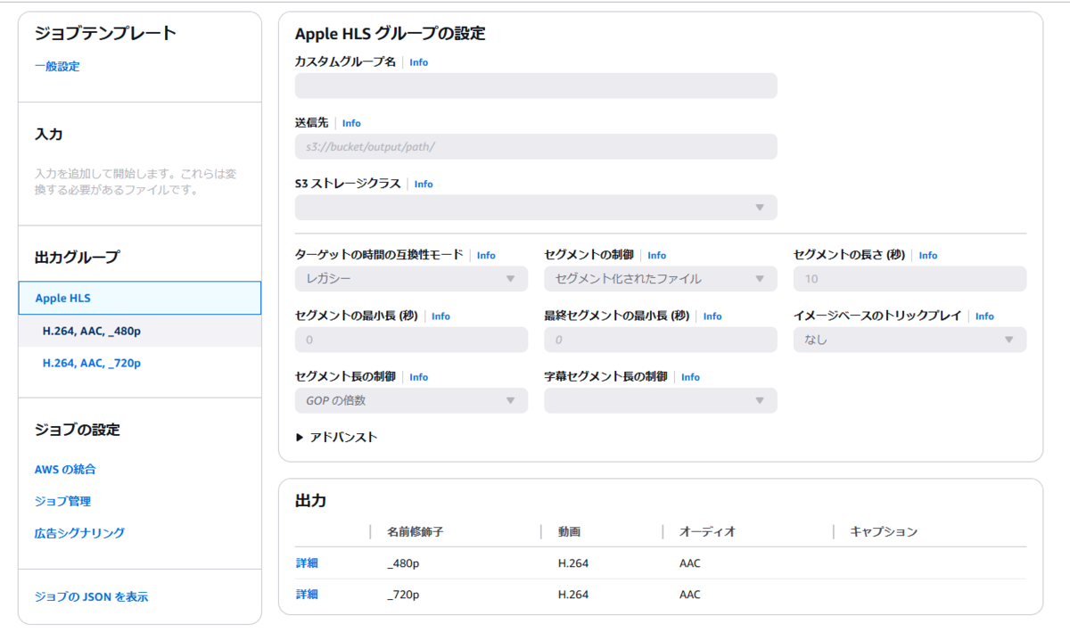
Task: Click Info next to セグメントの最小長 (秒)
Action: coord(440,316)
